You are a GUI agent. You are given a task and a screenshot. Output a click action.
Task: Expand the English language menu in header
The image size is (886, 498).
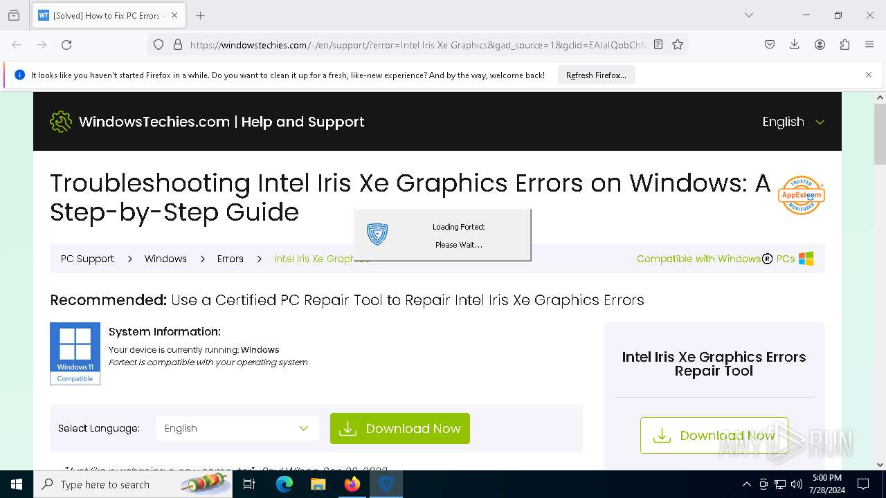click(x=793, y=122)
